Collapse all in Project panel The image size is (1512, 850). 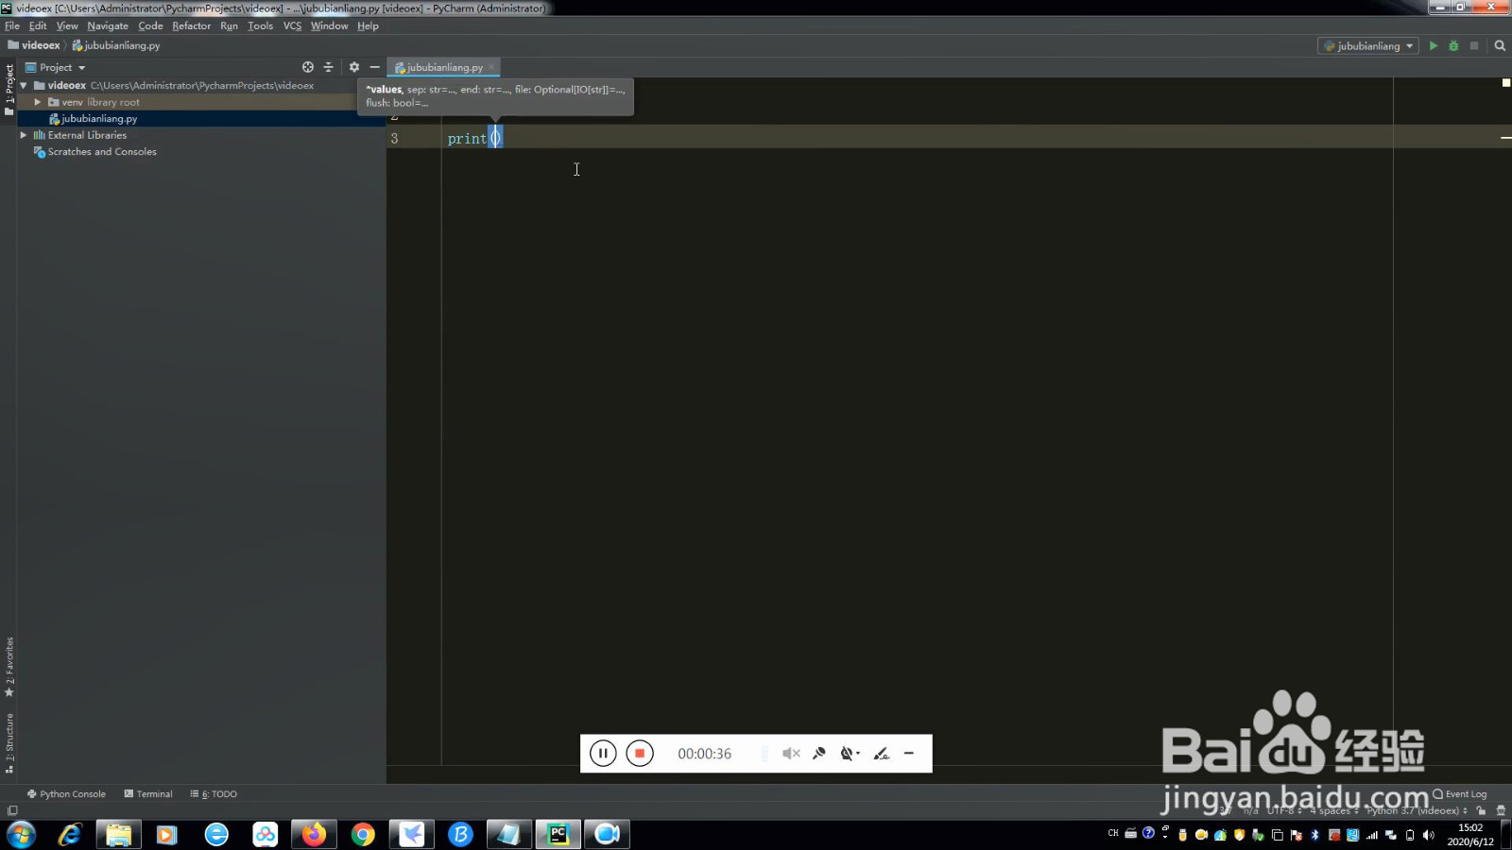328,67
